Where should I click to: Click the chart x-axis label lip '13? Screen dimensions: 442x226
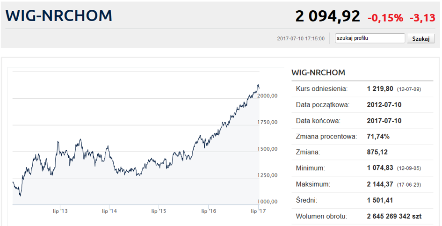[x=60, y=211]
